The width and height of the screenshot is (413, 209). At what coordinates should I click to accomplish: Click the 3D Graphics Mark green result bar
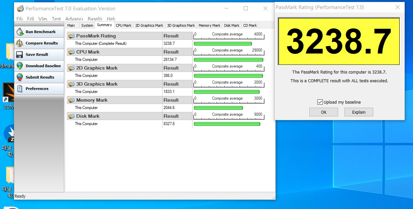click(x=227, y=92)
